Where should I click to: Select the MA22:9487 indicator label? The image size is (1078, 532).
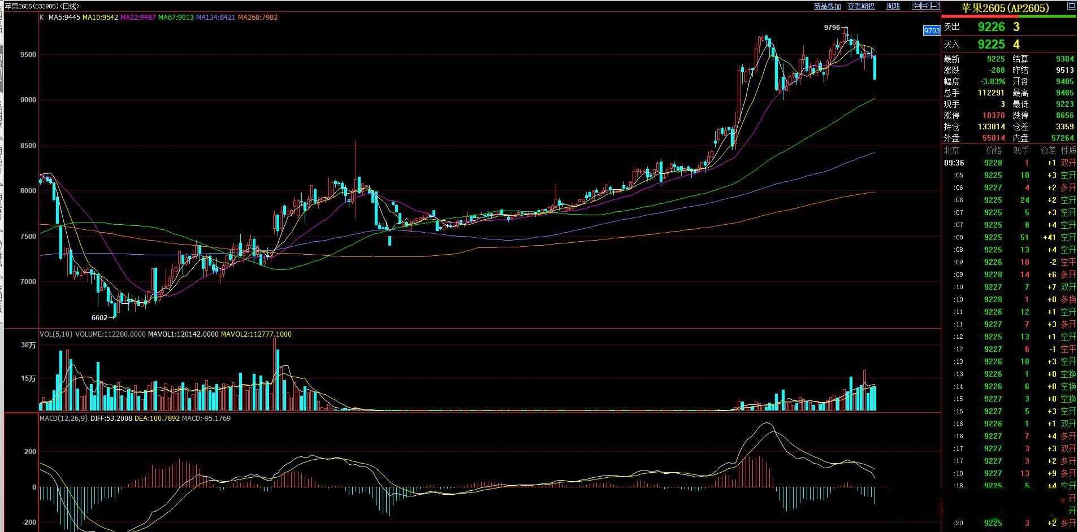(138, 18)
